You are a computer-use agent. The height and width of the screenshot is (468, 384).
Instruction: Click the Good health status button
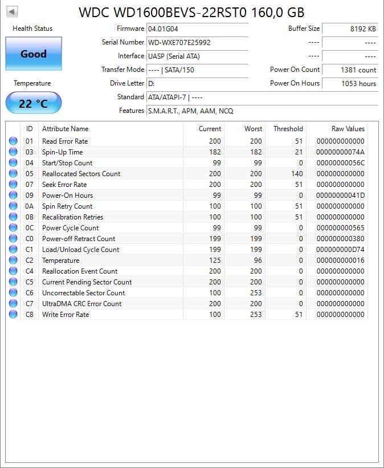pyautogui.click(x=34, y=54)
